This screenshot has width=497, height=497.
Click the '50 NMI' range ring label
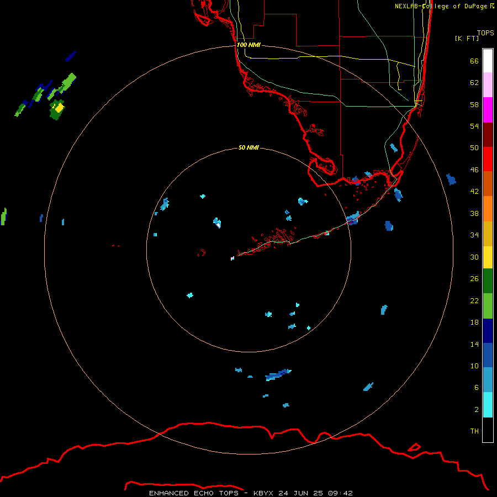(x=248, y=147)
